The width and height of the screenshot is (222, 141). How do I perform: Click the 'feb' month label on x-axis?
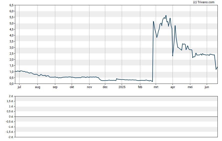pyautogui.click(x=140, y=87)
